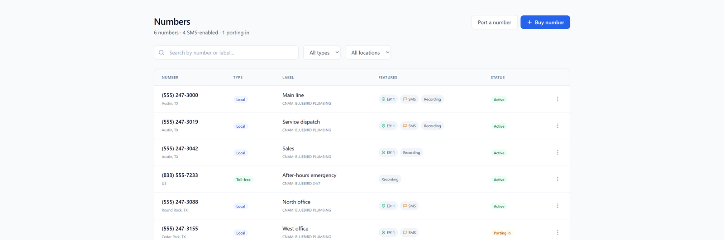The image size is (724, 240).
Task: Focus the search by number or label field
Action: [226, 52]
